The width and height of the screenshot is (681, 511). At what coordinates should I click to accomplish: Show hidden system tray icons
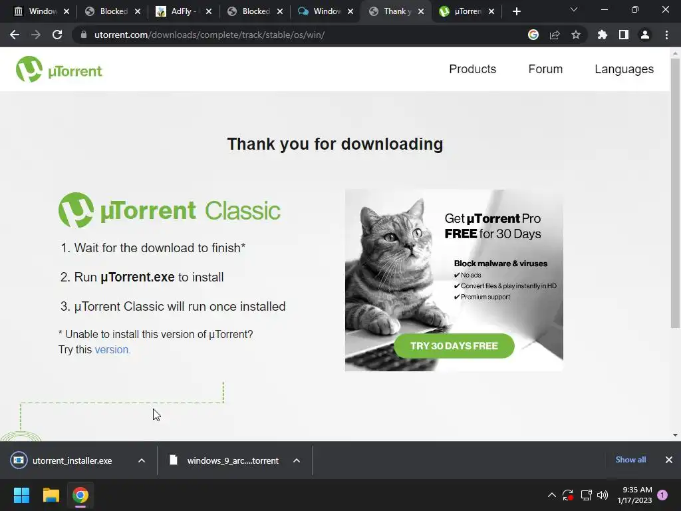pos(551,495)
